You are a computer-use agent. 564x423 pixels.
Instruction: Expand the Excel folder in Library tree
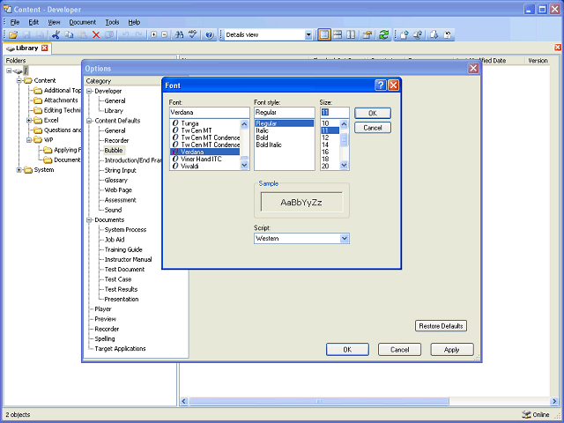pyautogui.click(x=29, y=120)
